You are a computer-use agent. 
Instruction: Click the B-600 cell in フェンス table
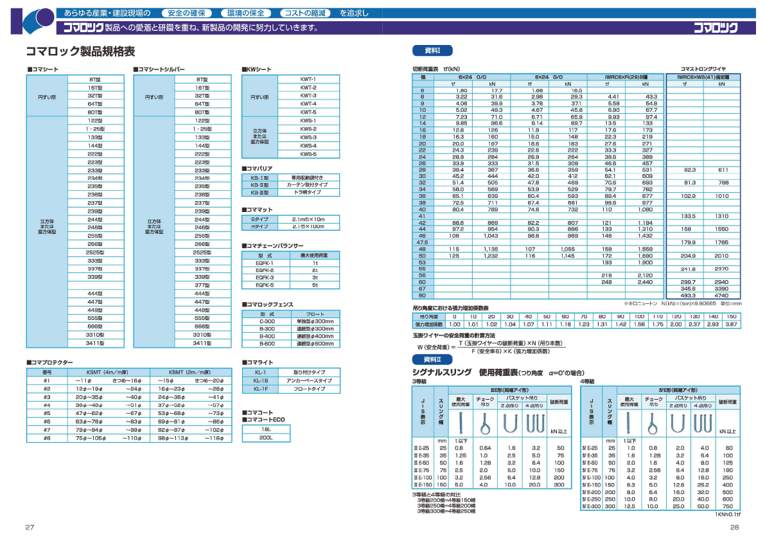pyautogui.click(x=267, y=344)
